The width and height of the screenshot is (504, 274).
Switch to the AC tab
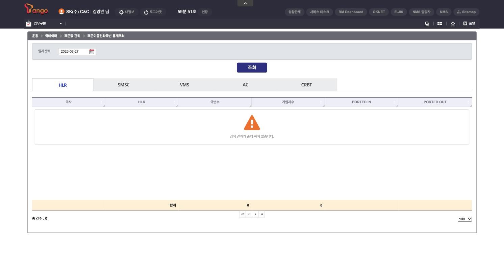[246, 85]
